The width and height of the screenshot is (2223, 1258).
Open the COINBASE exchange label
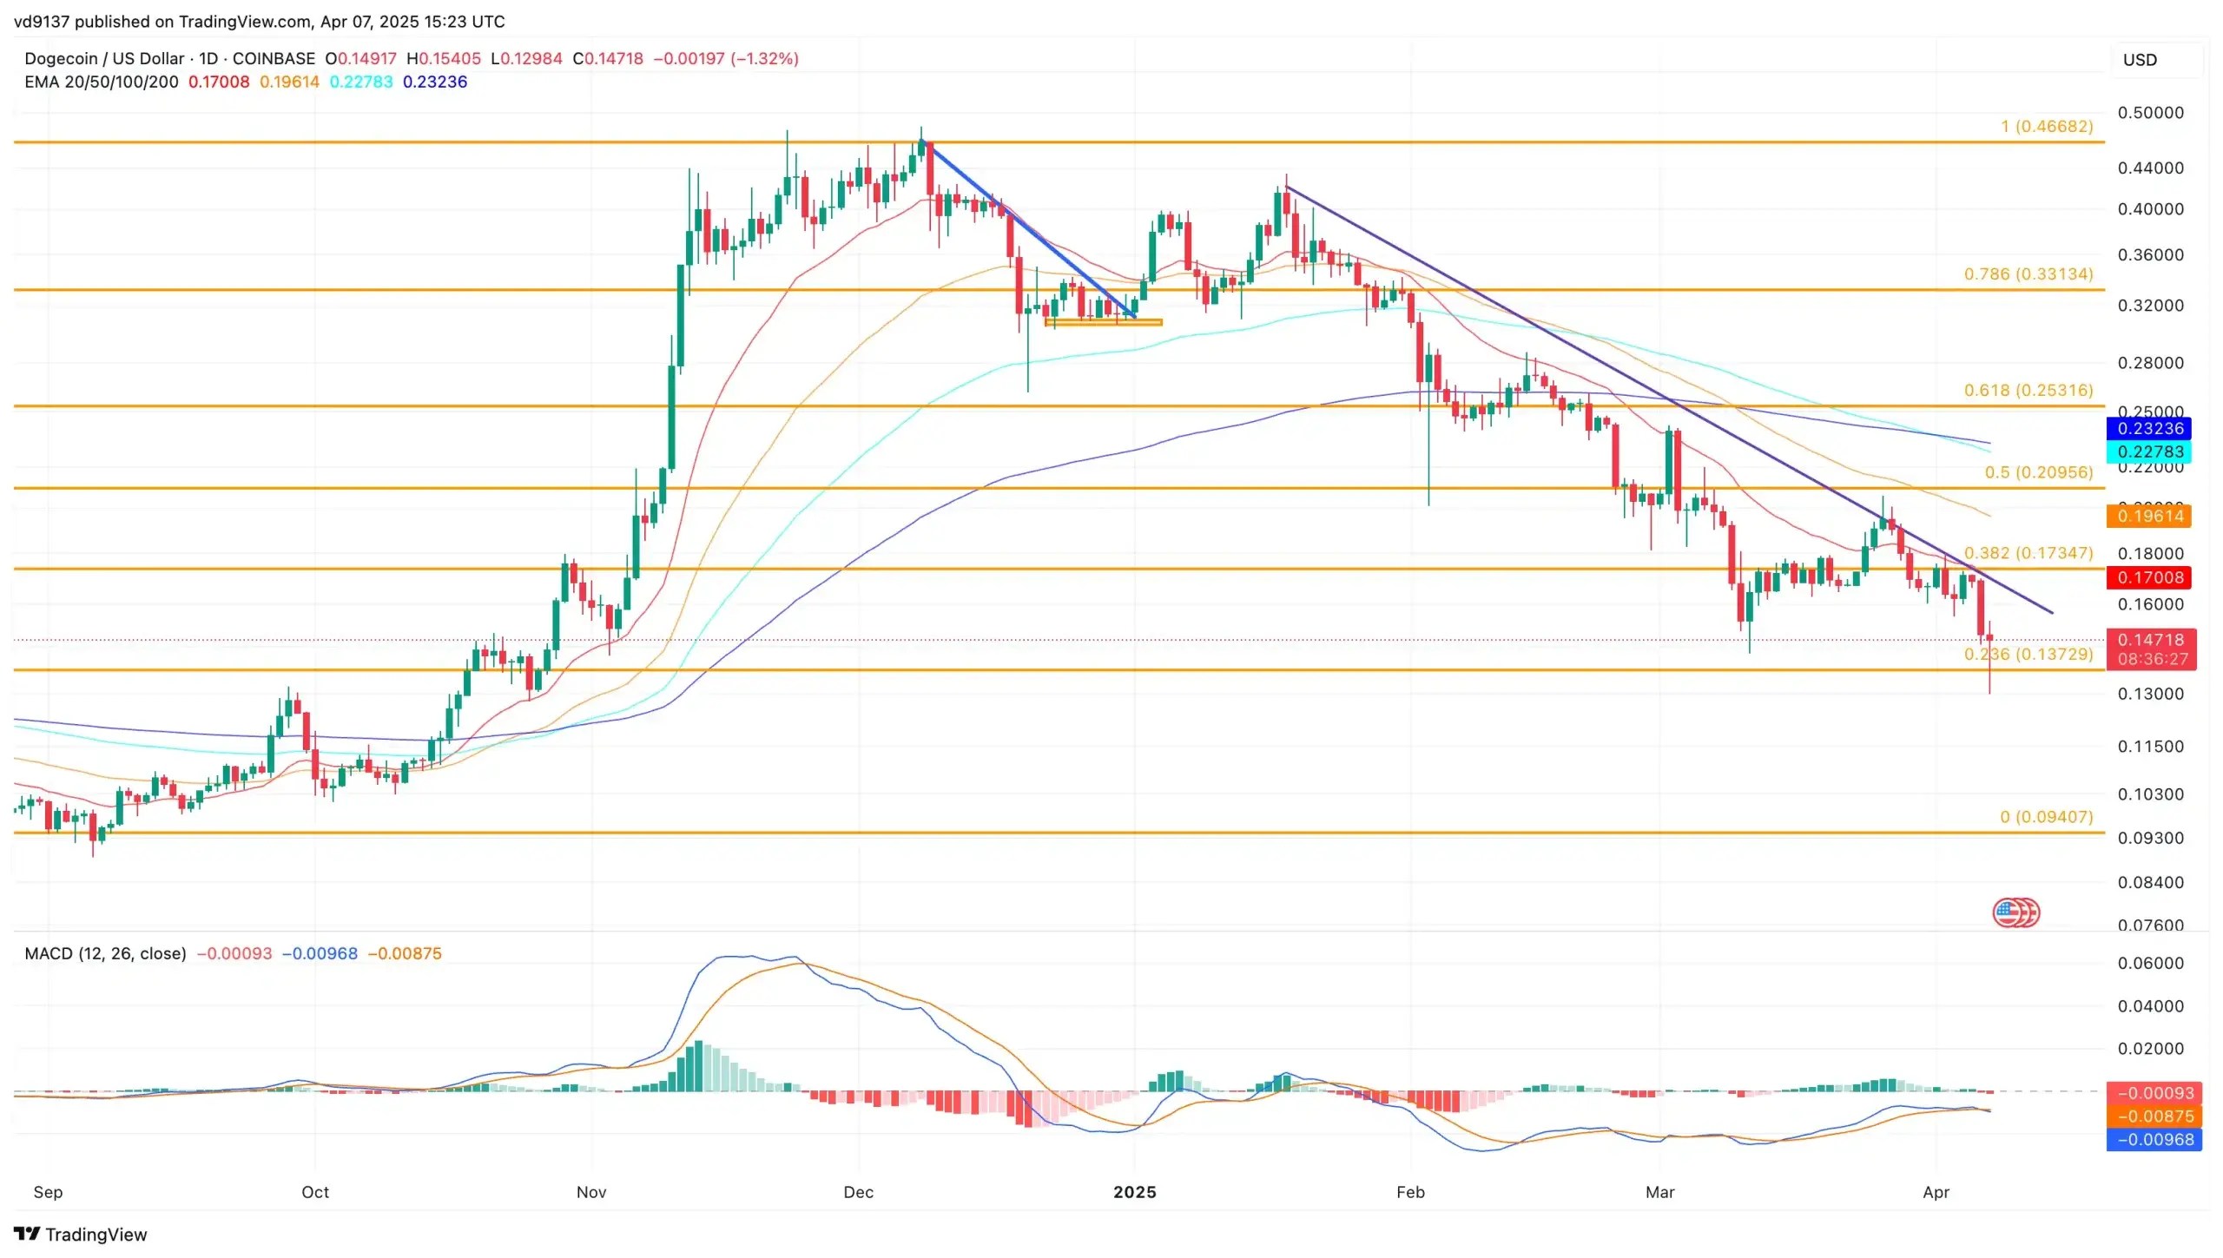point(274,58)
